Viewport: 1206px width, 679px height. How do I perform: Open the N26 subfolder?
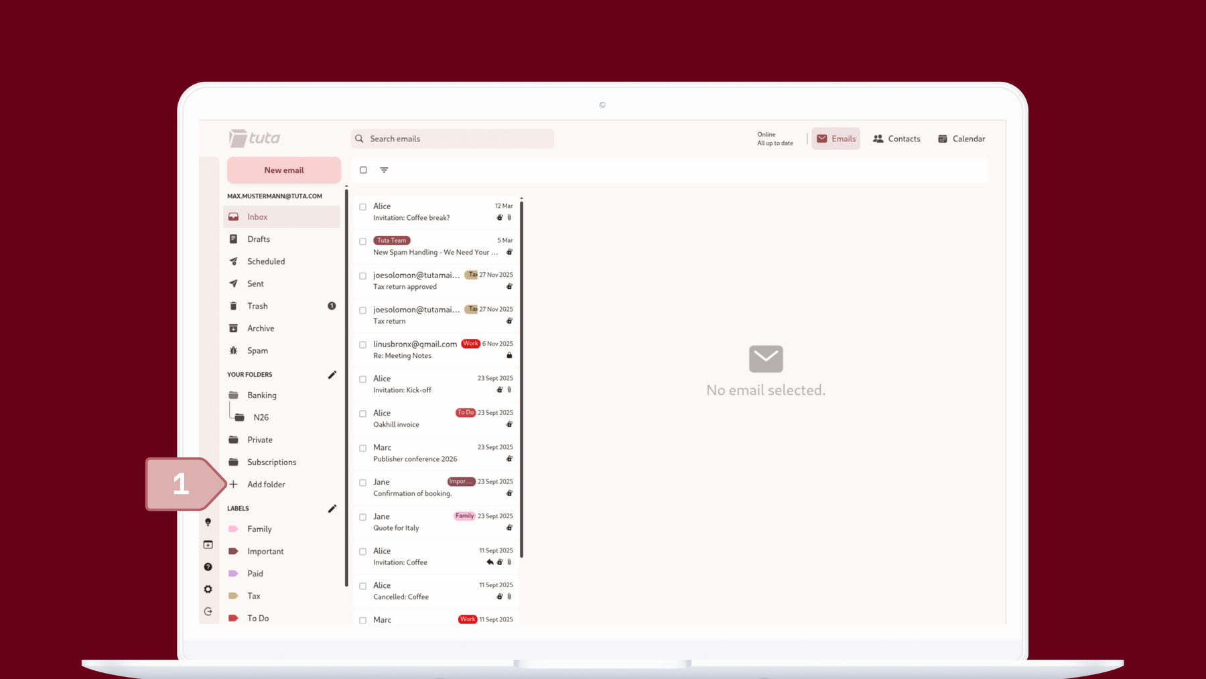point(281,417)
